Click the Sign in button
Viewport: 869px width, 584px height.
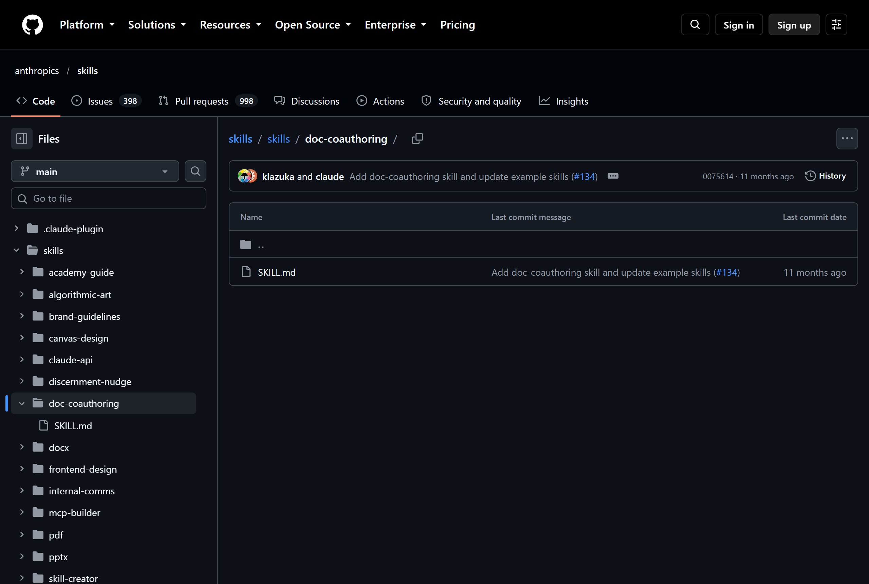[739, 24]
